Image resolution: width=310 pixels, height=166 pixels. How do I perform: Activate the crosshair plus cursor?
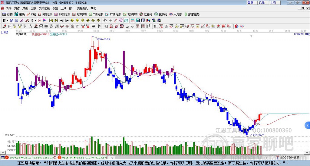tap(110, 20)
